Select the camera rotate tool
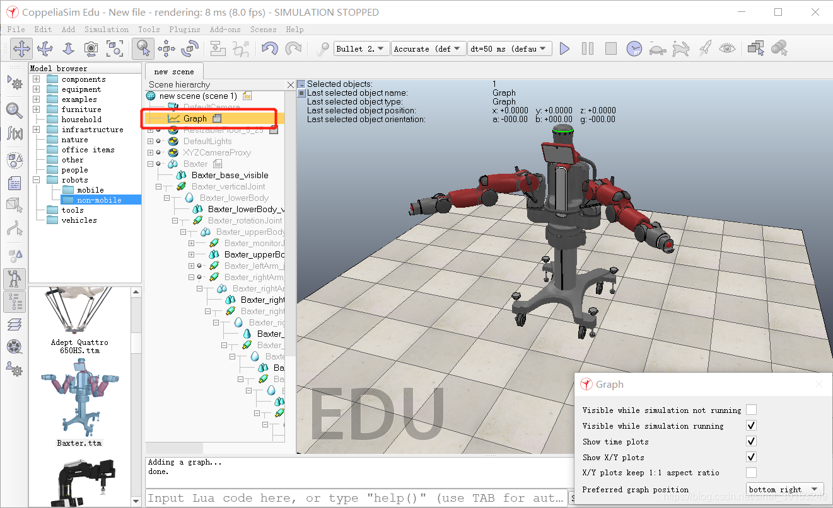Screen dimensions: 833x508 point(45,48)
